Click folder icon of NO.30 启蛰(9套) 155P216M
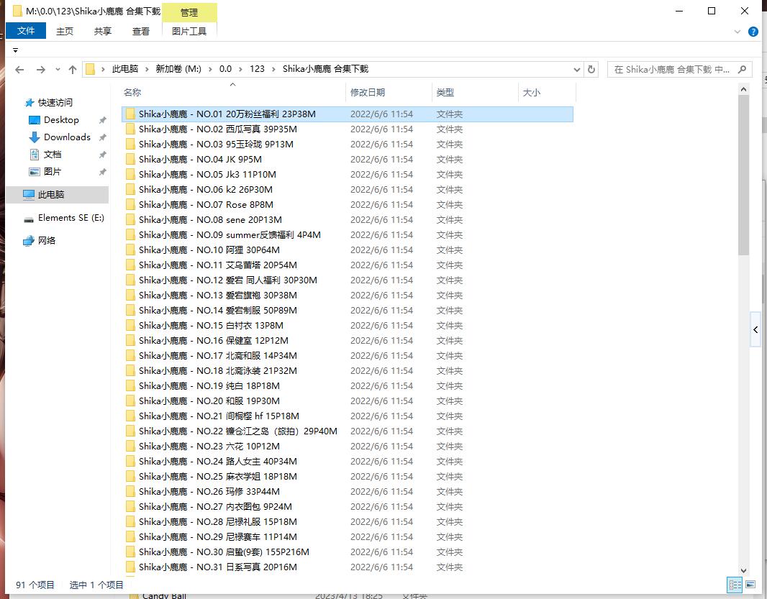 click(x=130, y=552)
